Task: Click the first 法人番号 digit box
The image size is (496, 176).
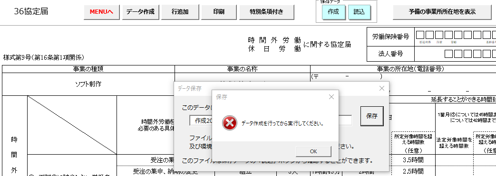Action: (x=448, y=54)
